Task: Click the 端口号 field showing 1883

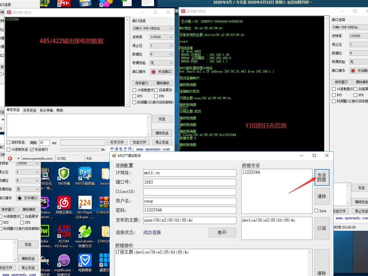Action: [x=190, y=182]
